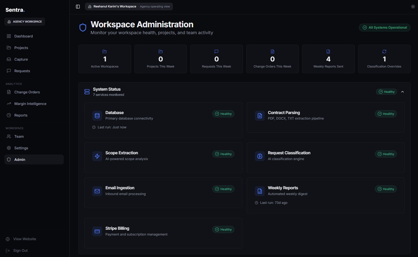This screenshot has height=257, width=418.
Task: Click the Change Orders document icon in sidebar
Action: pyautogui.click(x=9, y=92)
